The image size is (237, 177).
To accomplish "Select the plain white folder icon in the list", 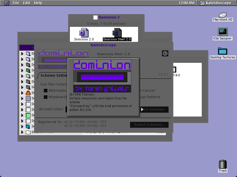I will point(28,132).
